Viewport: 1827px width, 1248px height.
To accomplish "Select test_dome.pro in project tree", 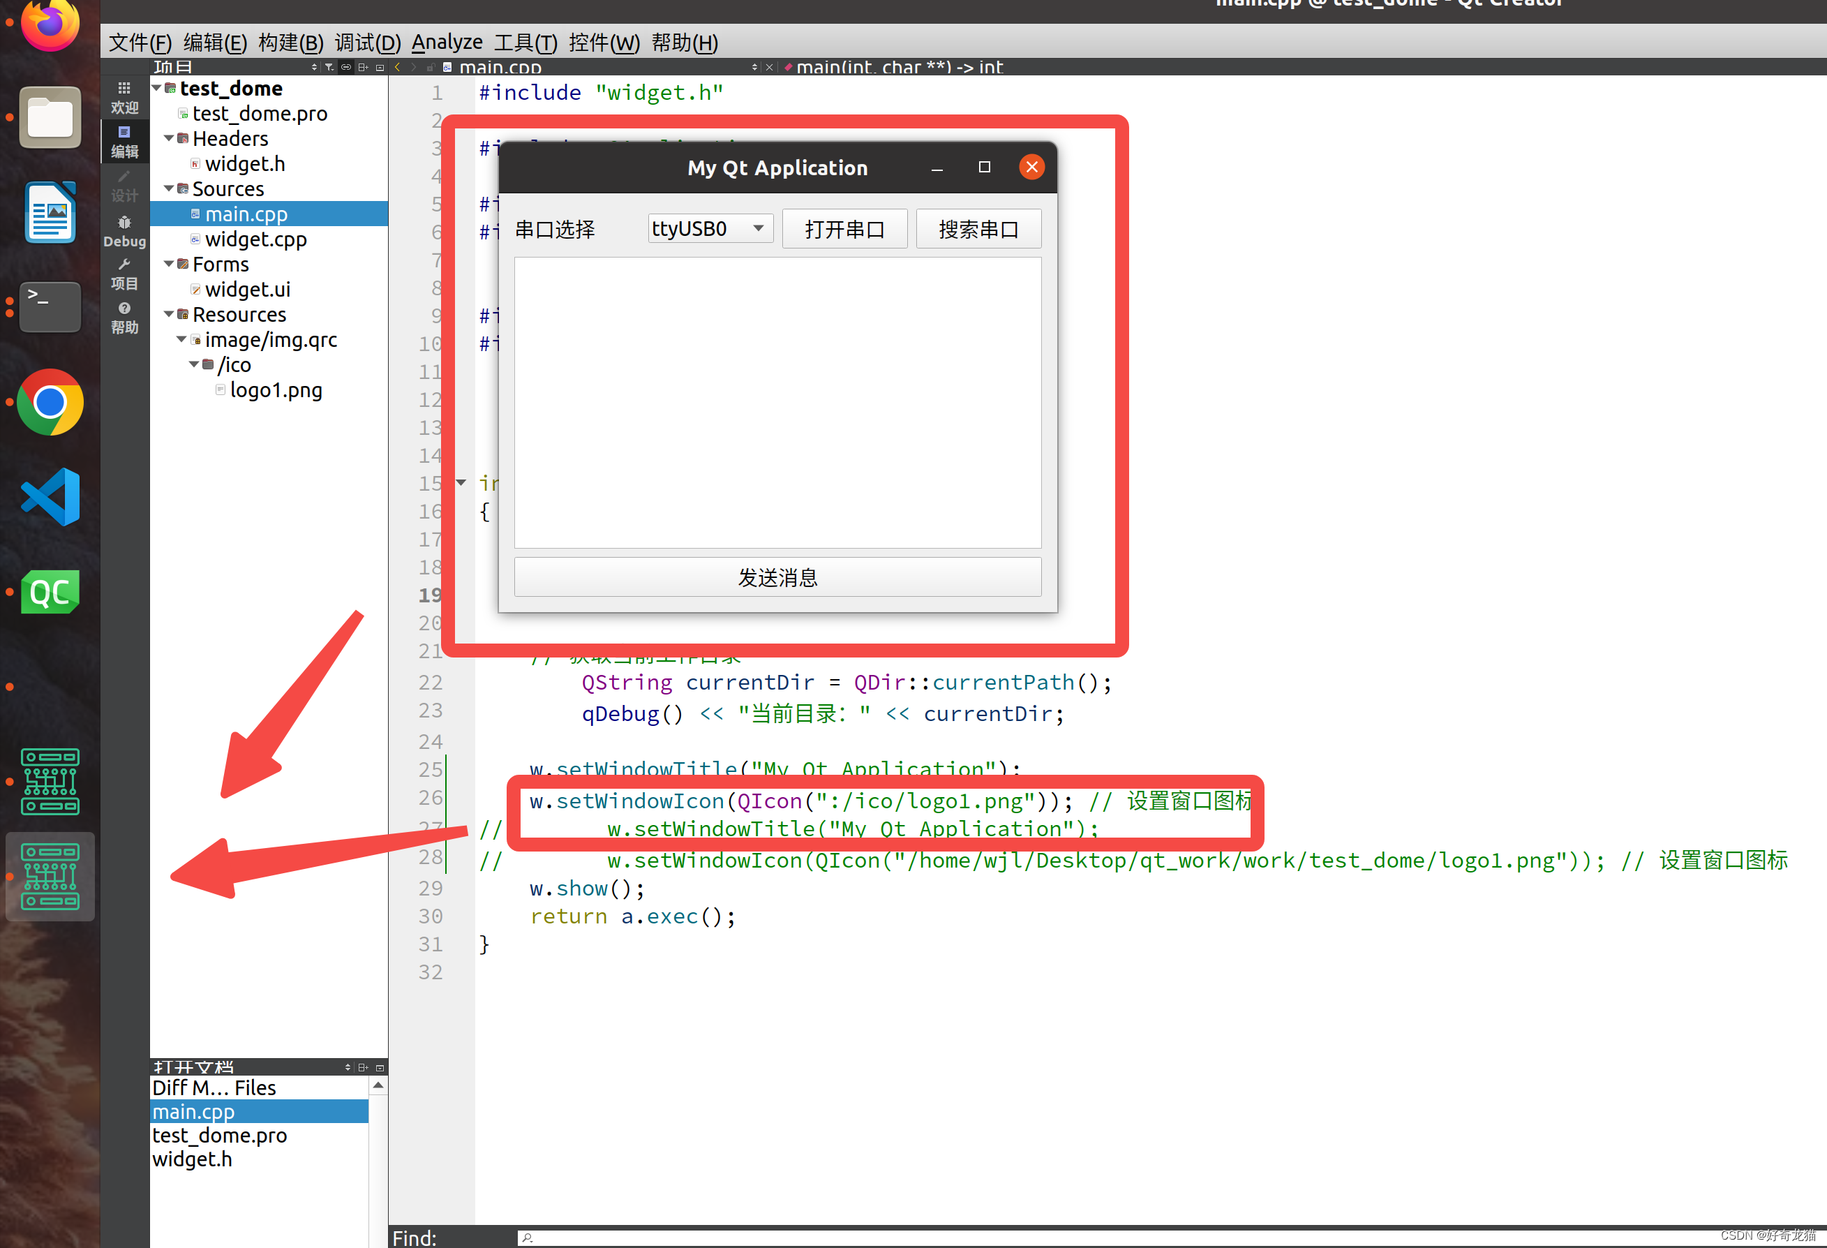I will click(x=260, y=113).
